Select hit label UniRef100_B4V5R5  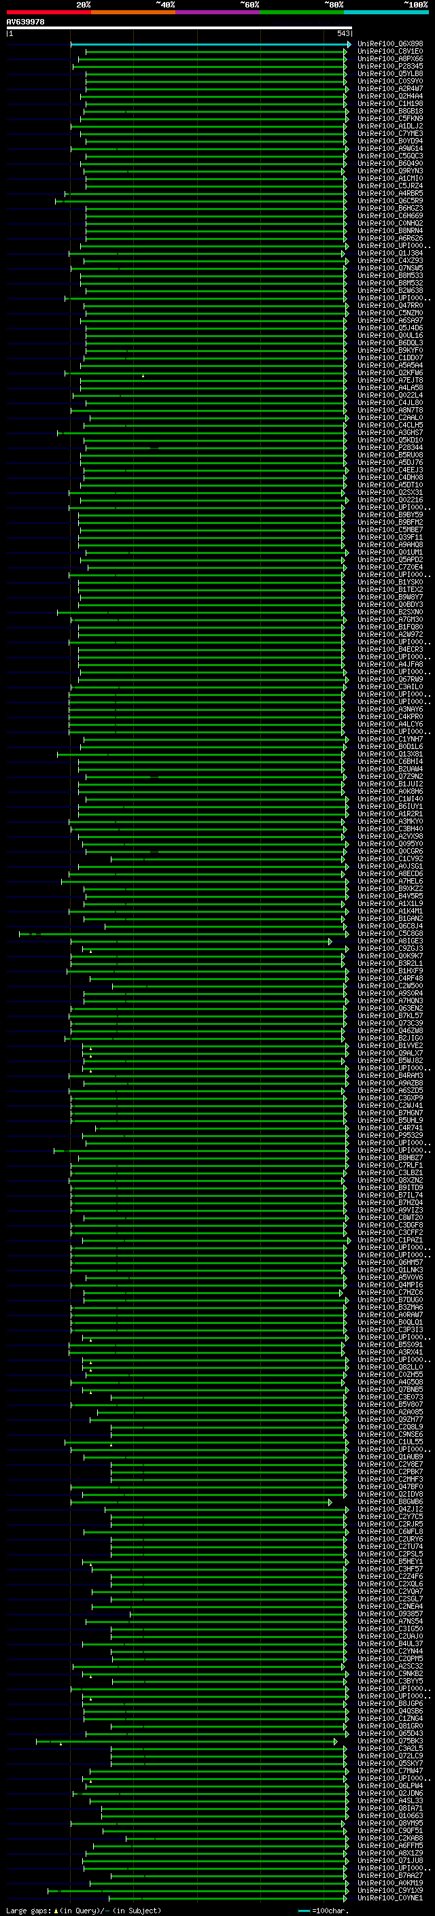point(390,896)
